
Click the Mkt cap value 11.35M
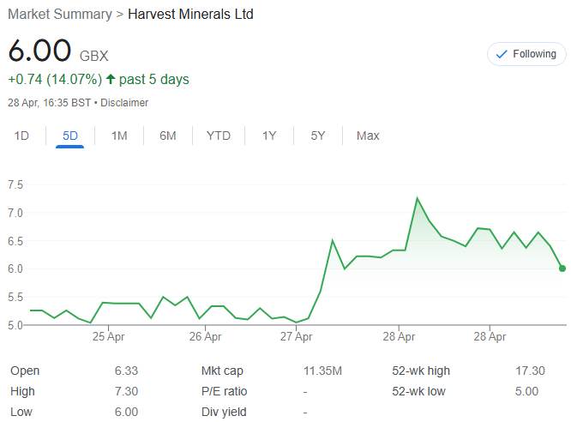[322, 371]
